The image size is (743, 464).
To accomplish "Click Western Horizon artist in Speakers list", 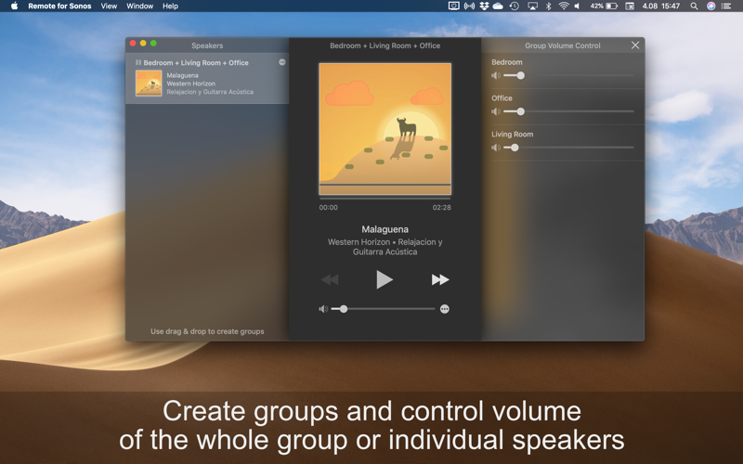I will pos(191,84).
